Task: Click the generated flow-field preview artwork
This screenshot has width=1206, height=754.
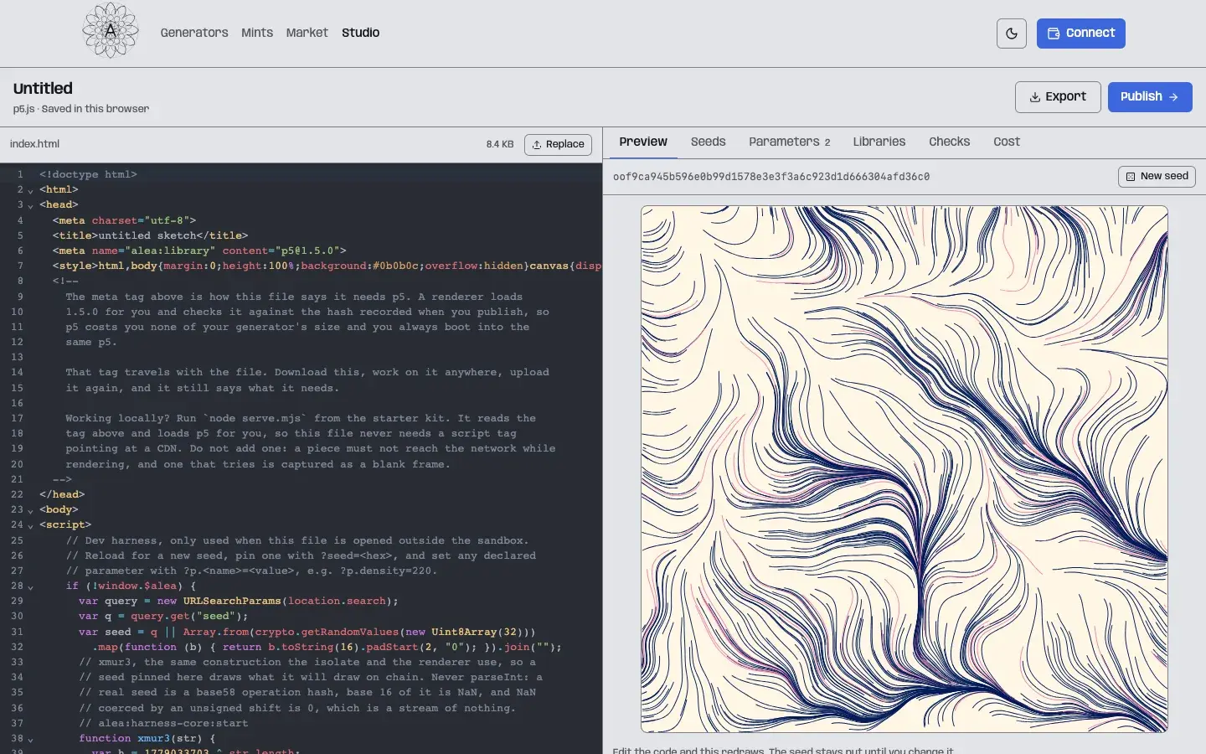Action: click(x=904, y=469)
